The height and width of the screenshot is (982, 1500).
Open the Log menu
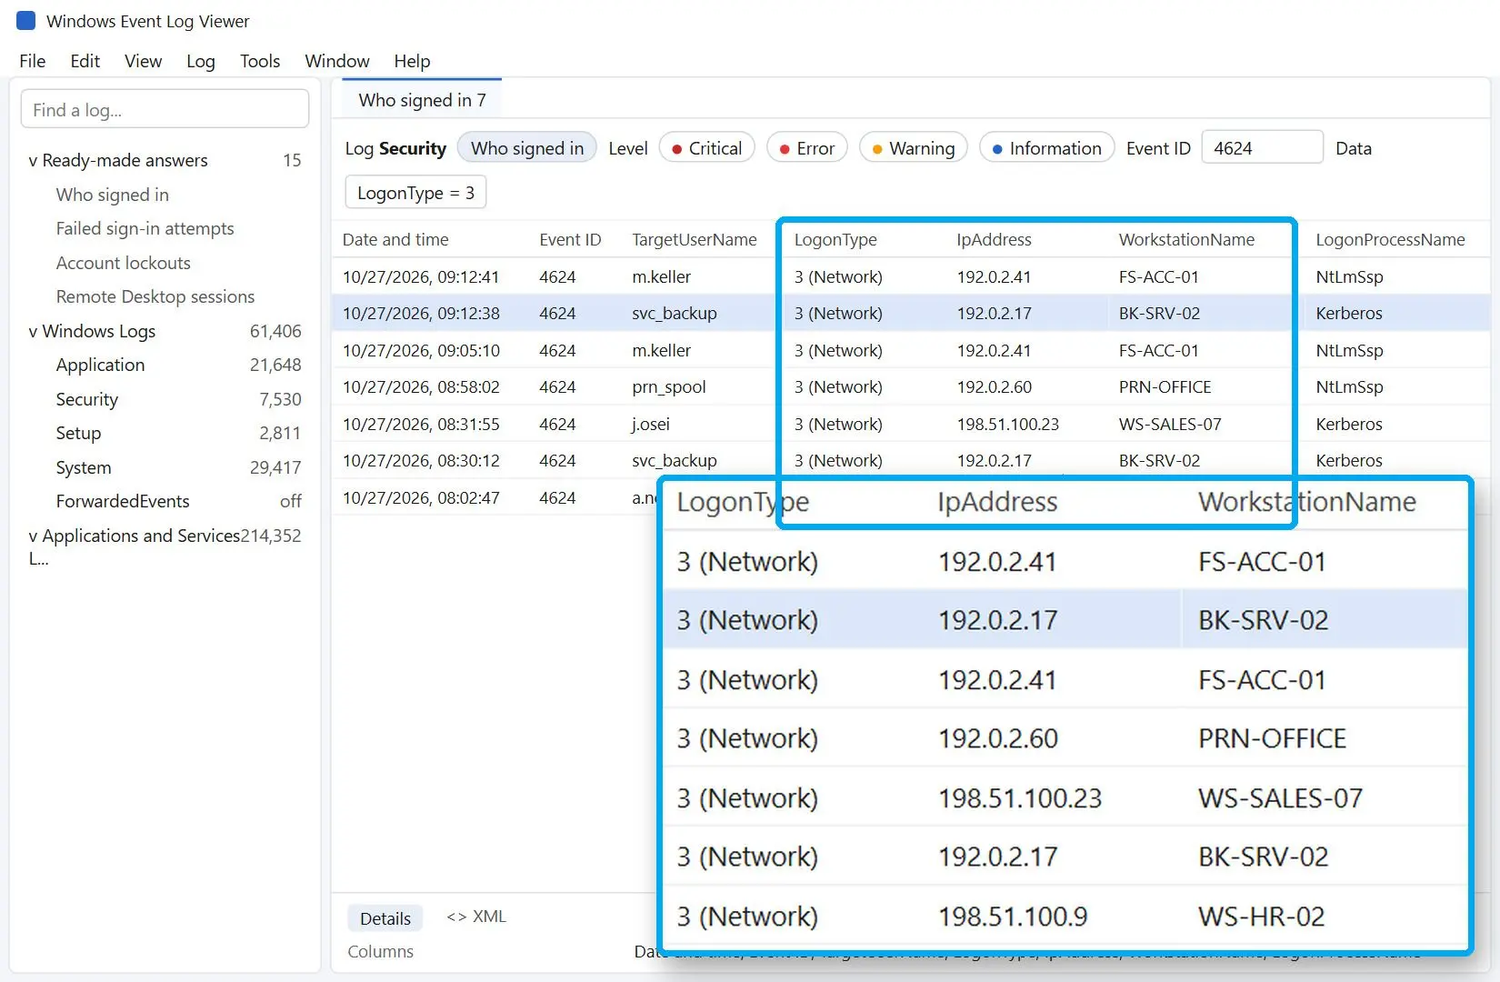(200, 61)
